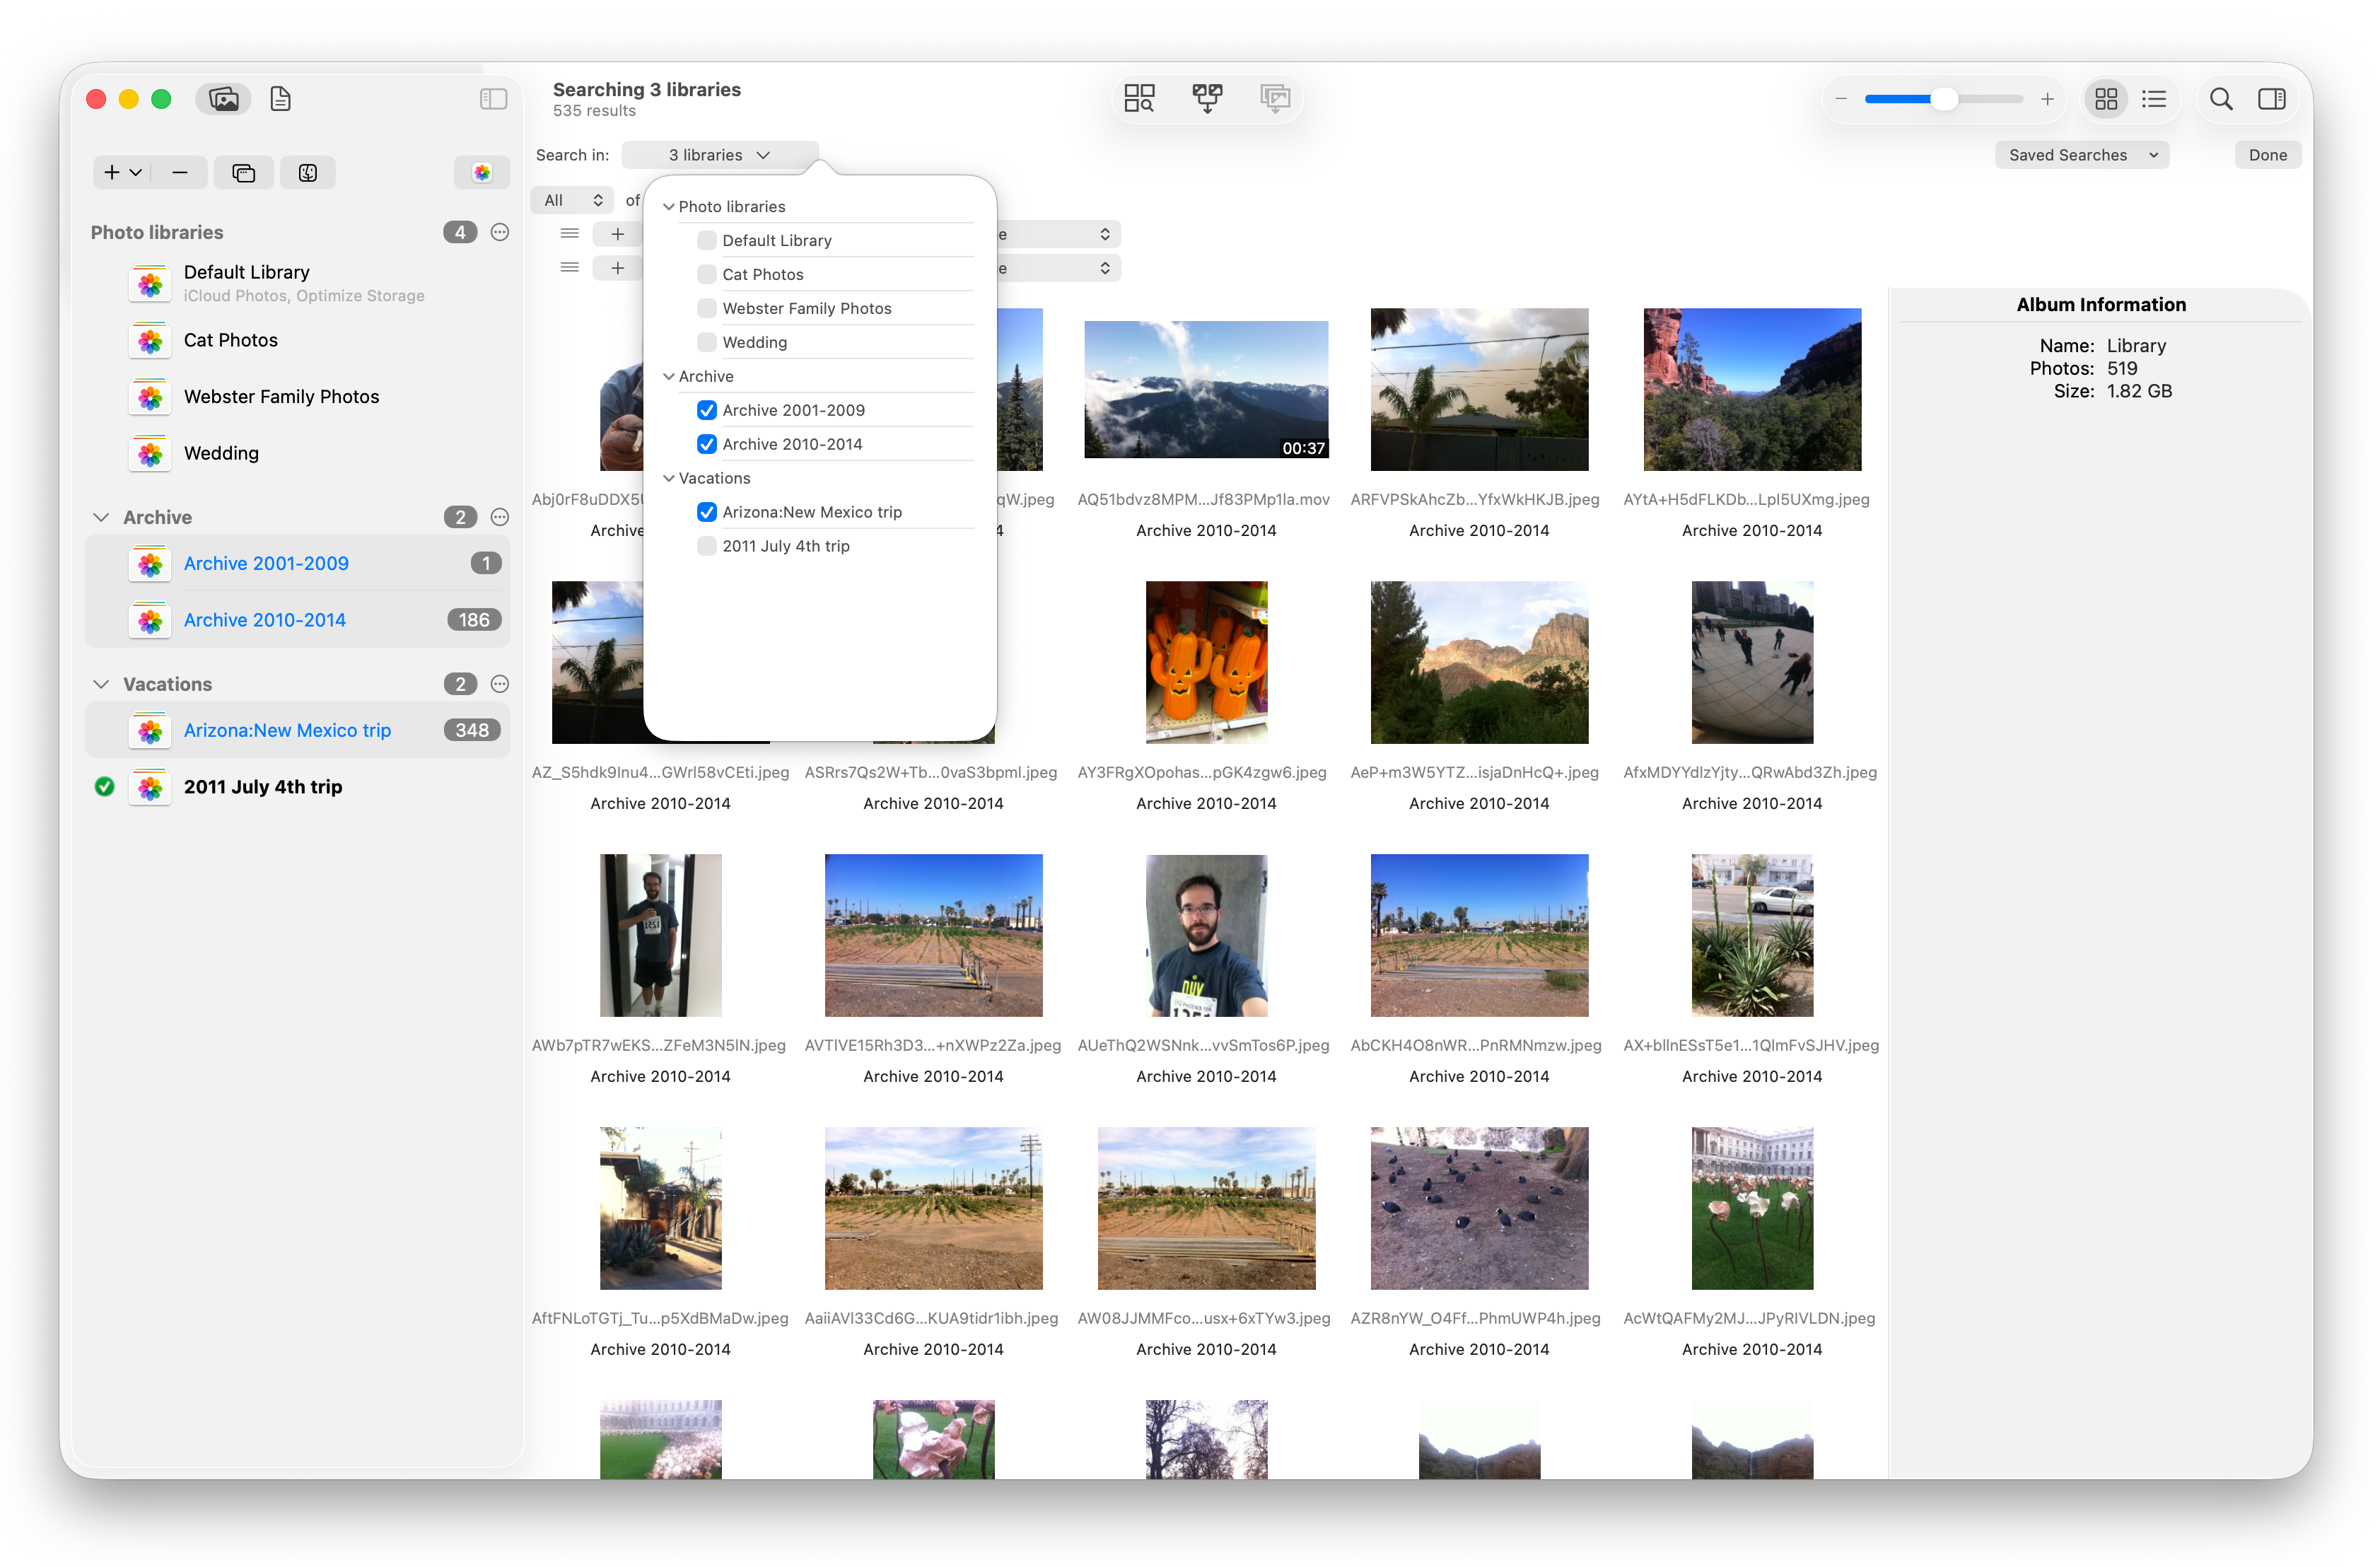2380x1567 pixels.
Task: Click ellipsis options next to Archive group
Action: click(x=500, y=517)
